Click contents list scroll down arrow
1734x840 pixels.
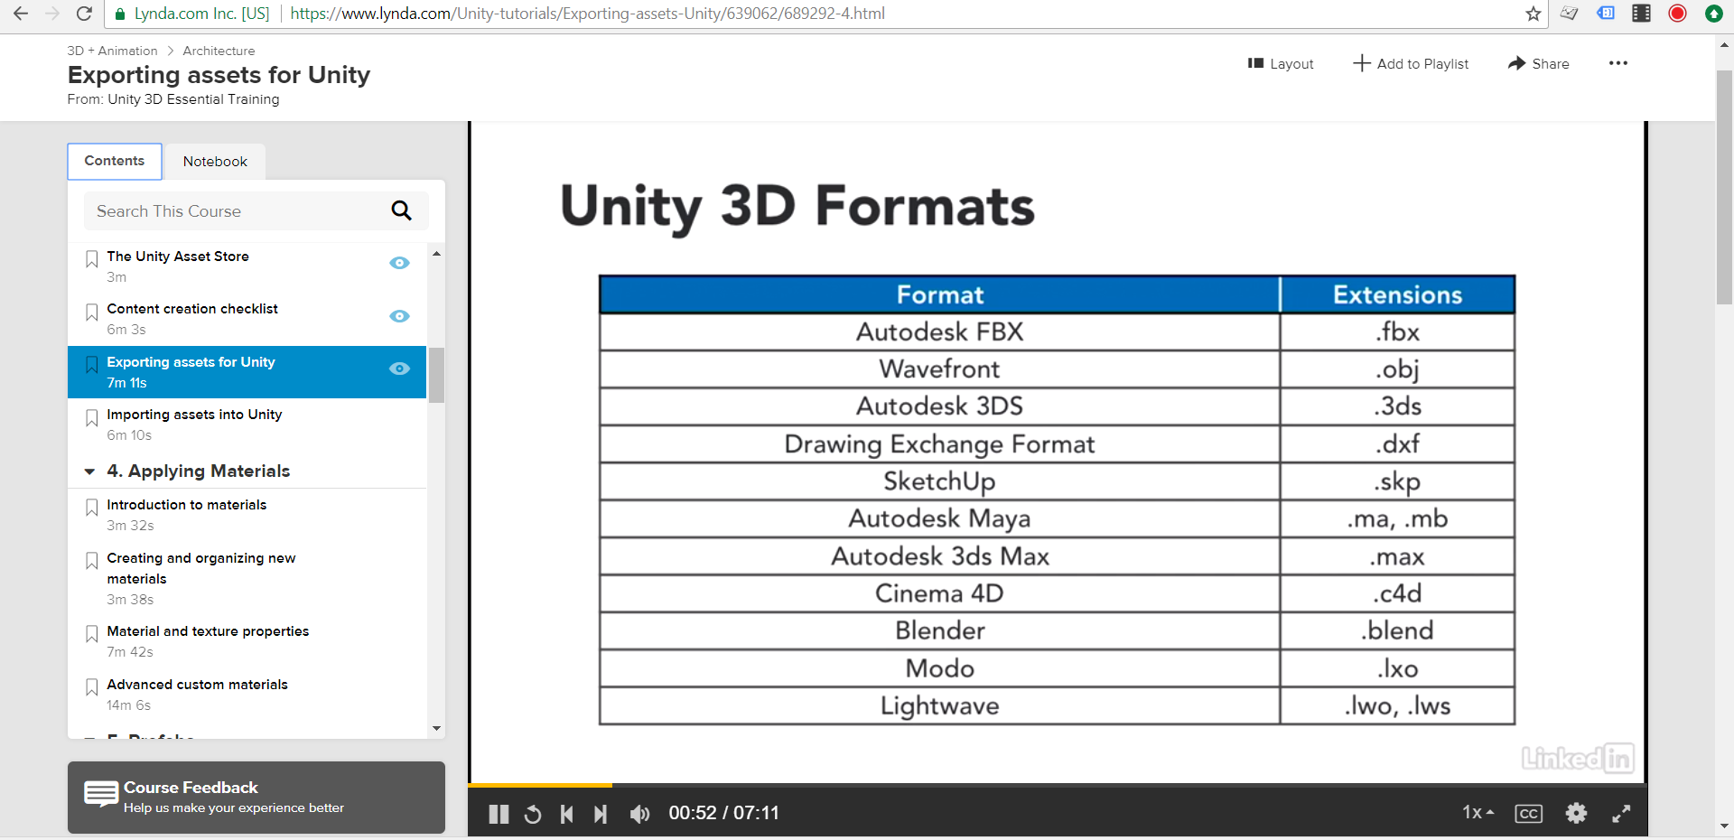click(x=436, y=728)
